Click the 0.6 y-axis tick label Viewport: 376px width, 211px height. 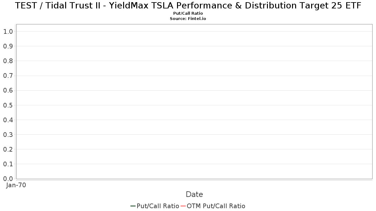pos(8,90)
